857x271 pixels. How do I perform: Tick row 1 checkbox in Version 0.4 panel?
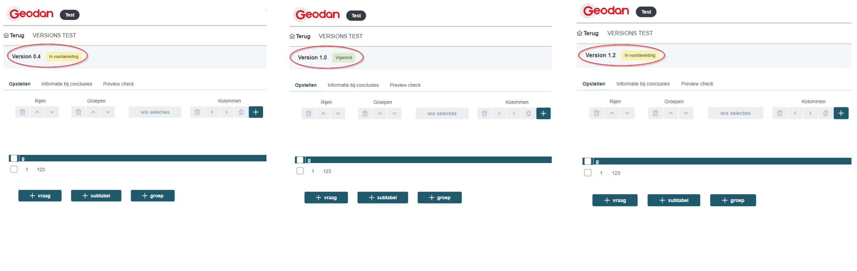(x=14, y=169)
